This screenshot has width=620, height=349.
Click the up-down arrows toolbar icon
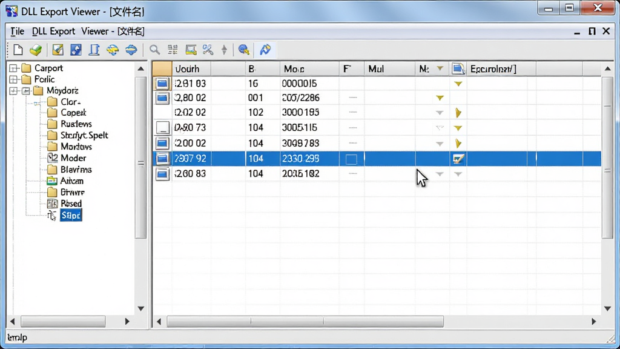(x=224, y=50)
